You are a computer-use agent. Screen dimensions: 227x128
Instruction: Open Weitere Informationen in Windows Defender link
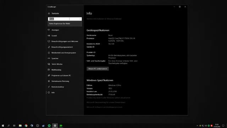(104, 19)
